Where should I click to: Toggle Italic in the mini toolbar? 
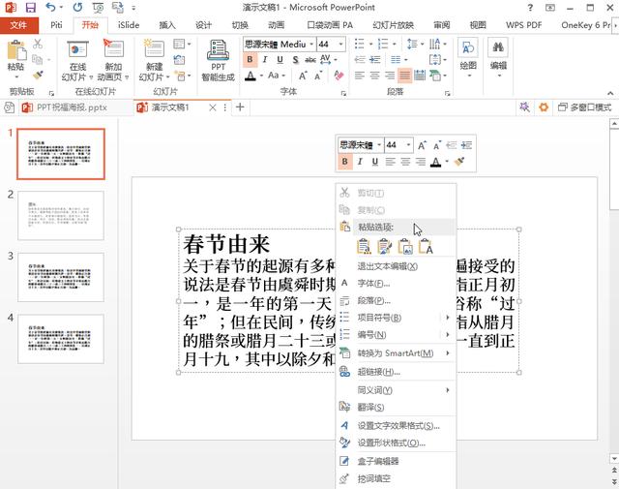point(360,162)
